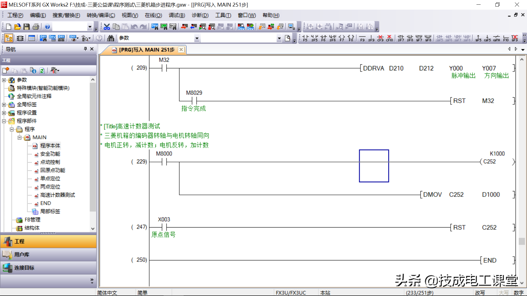Click the ladder editor vertical scrollbar thumb
The height and width of the screenshot is (296, 527).
pos(522,241)
